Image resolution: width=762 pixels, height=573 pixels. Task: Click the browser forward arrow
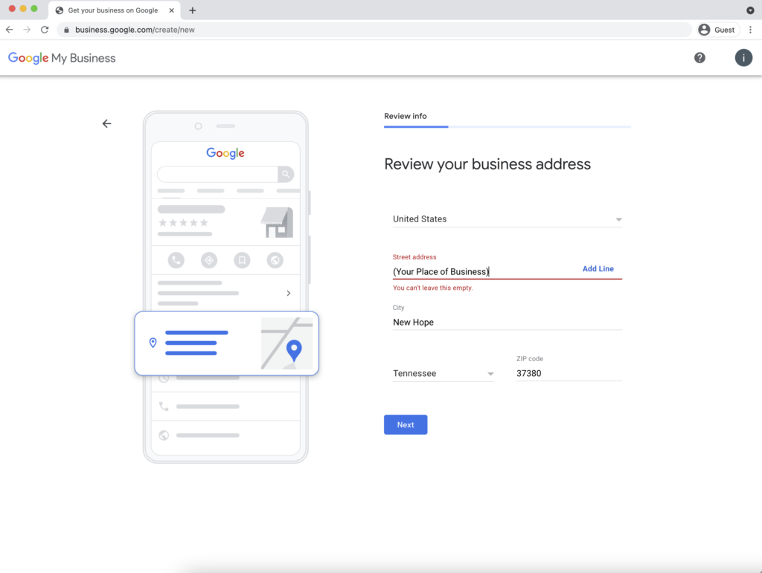pyautogui.click(x=27, y=30)
